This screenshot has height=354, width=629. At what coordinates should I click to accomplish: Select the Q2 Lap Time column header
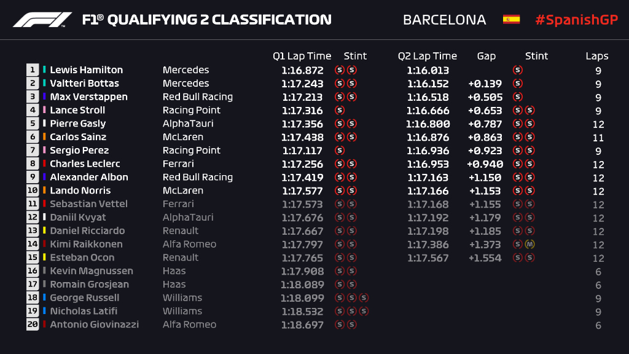pyautogui.click(x=428, y=56)
